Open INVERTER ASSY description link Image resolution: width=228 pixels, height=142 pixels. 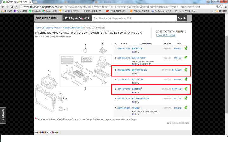(x=140, y=70)
